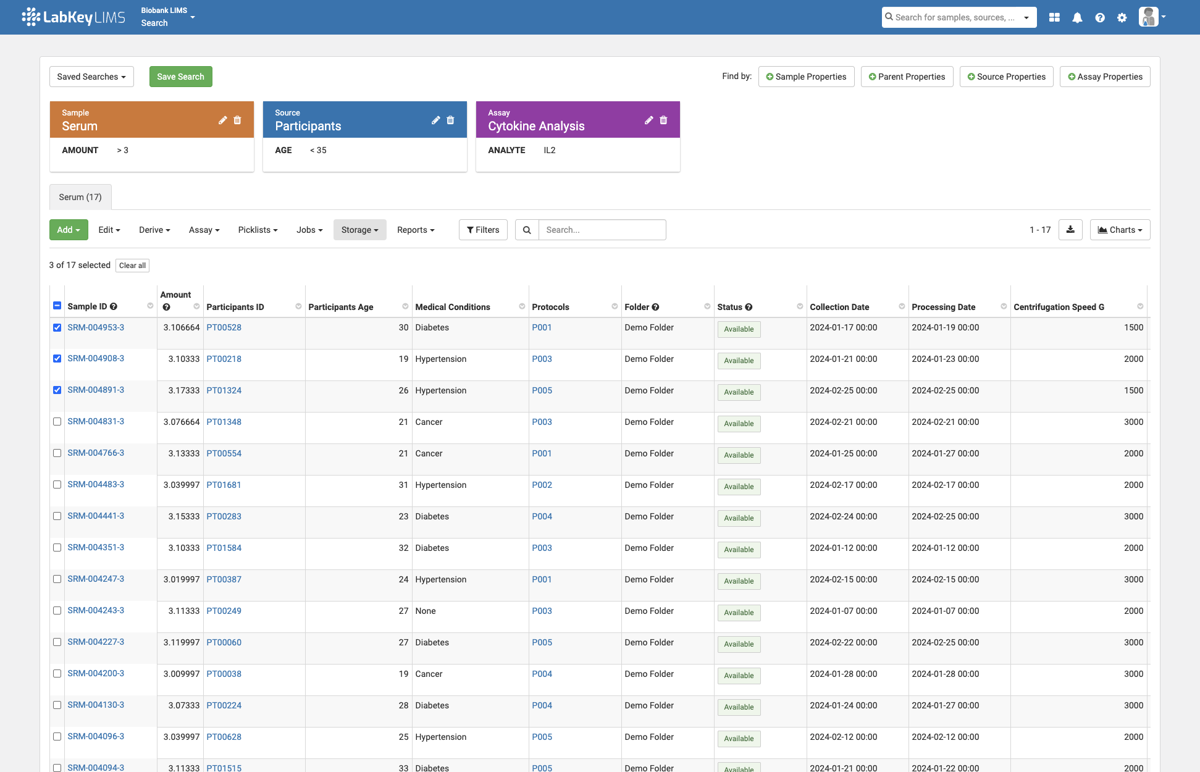Expand the green Add dropdown
The image size is (1200, 772).
(x=69, y=230)
